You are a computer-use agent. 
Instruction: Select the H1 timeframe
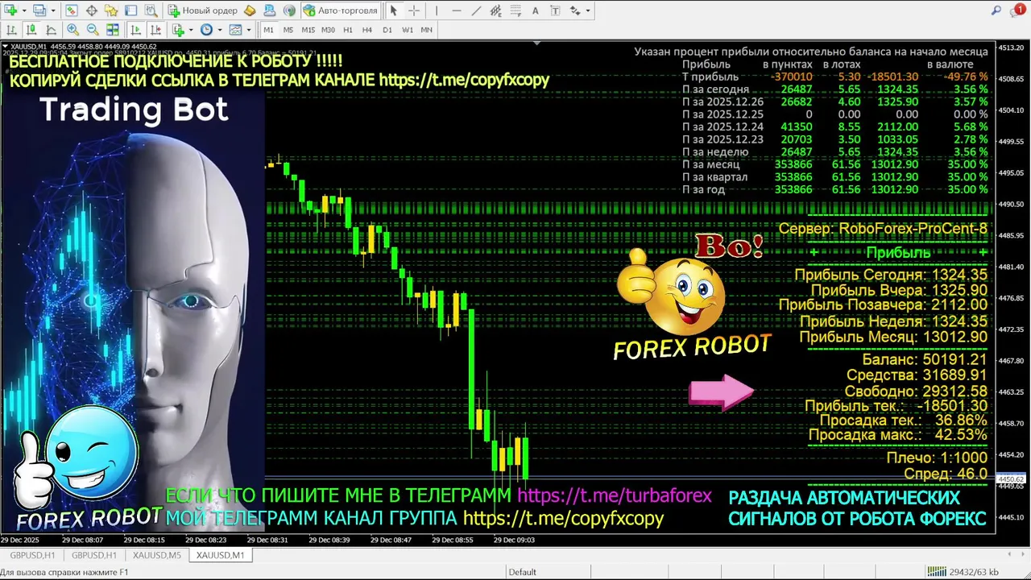coord(348,30)
